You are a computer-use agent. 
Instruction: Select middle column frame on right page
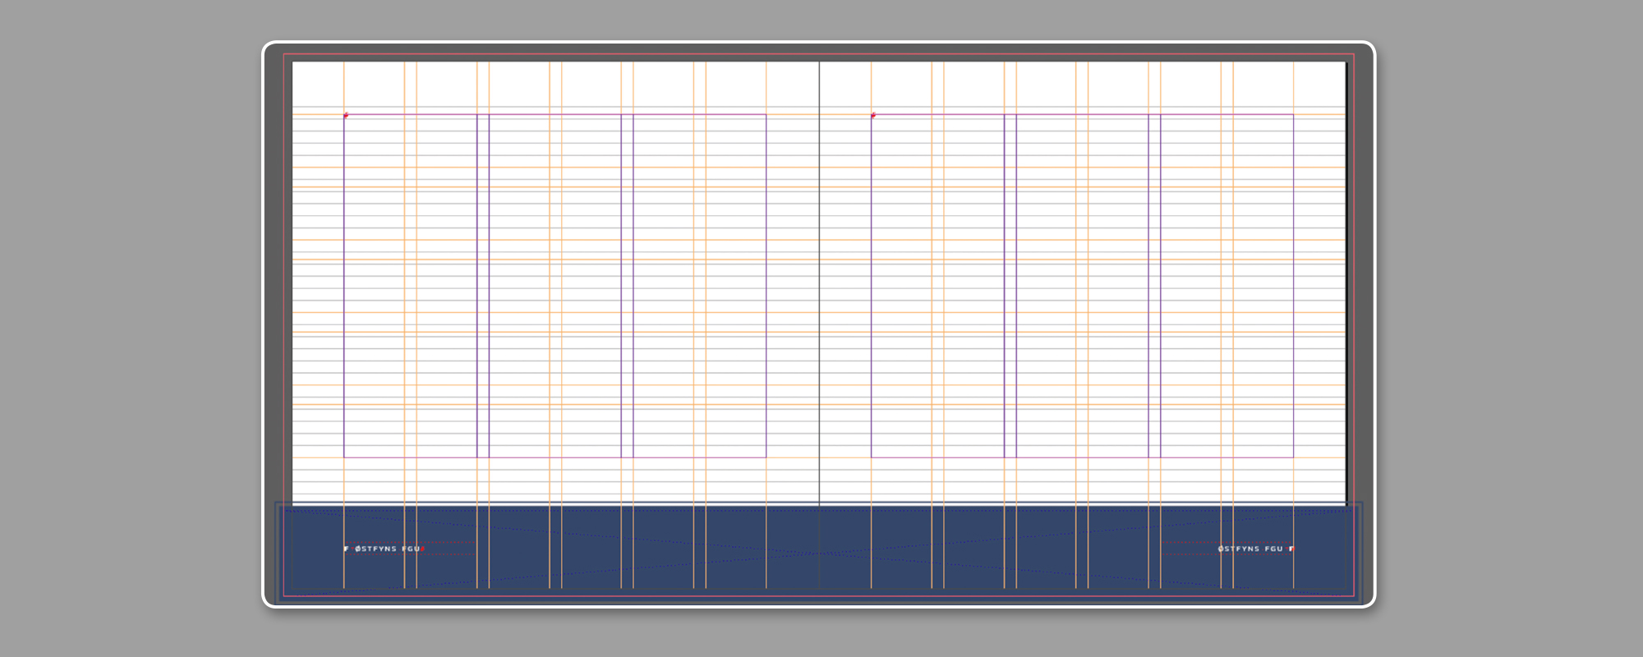pos(1082,286)
